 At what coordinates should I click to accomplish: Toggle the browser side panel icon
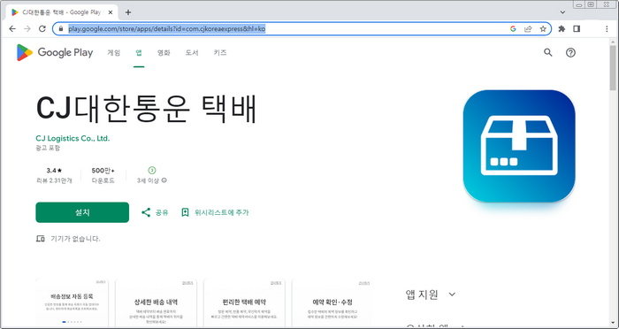pyautogui.click(x=577, y=29)
